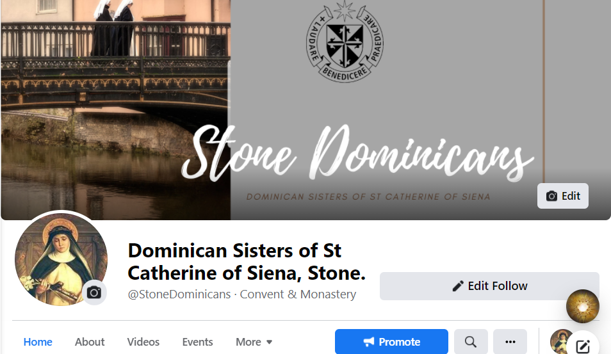
Task: Switch to the Home tab
Action: click(x=38, y=342)
